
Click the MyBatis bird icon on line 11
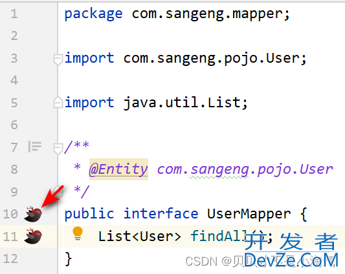point(33,237)
